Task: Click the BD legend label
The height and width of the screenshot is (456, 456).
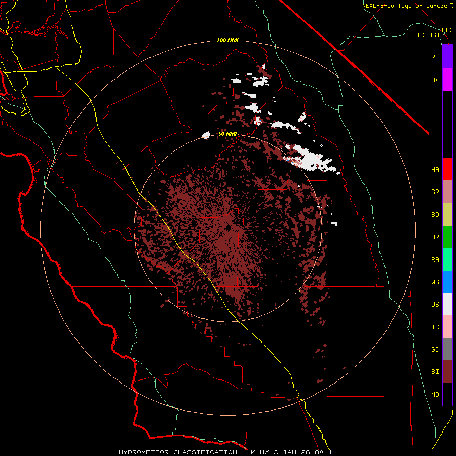Action: pyautogui.click(x=435, y=215)
